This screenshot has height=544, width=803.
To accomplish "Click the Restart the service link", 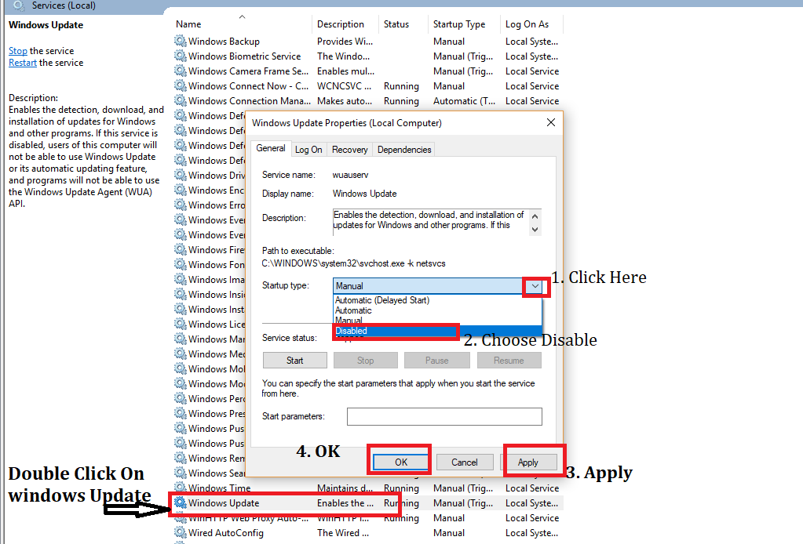I will coord(22,62).
